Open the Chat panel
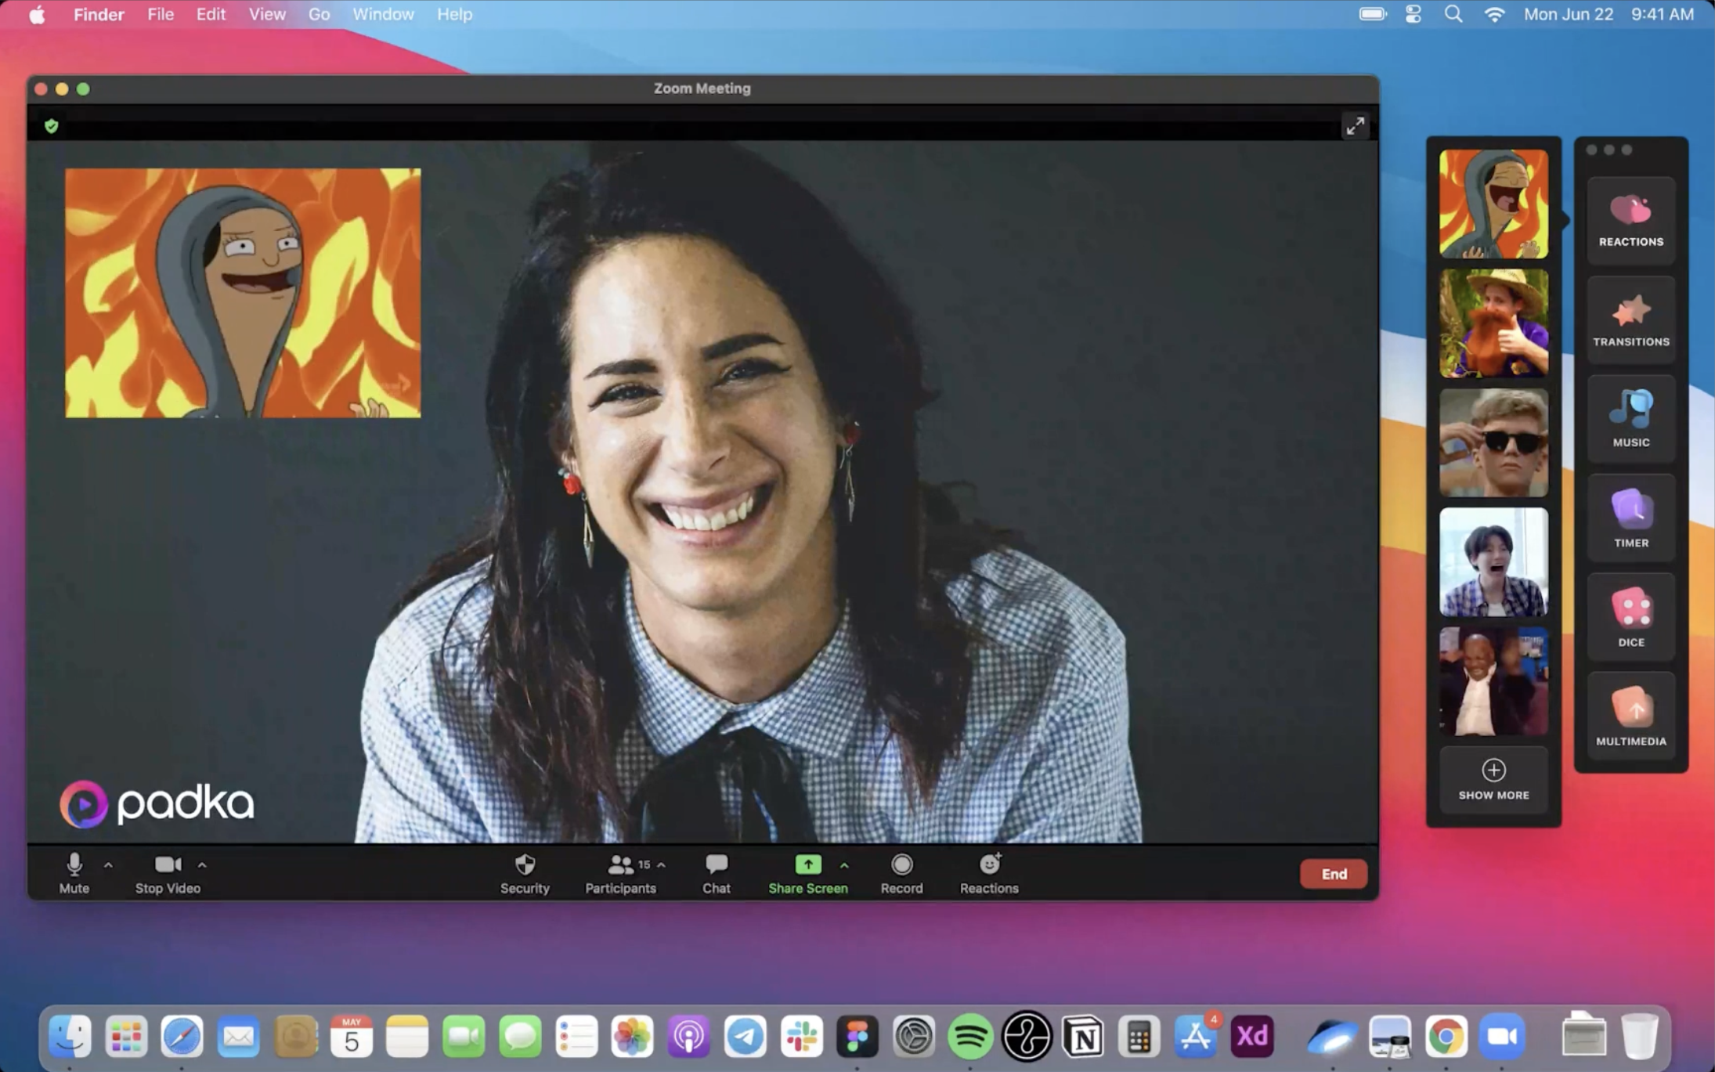 point(716,873)
